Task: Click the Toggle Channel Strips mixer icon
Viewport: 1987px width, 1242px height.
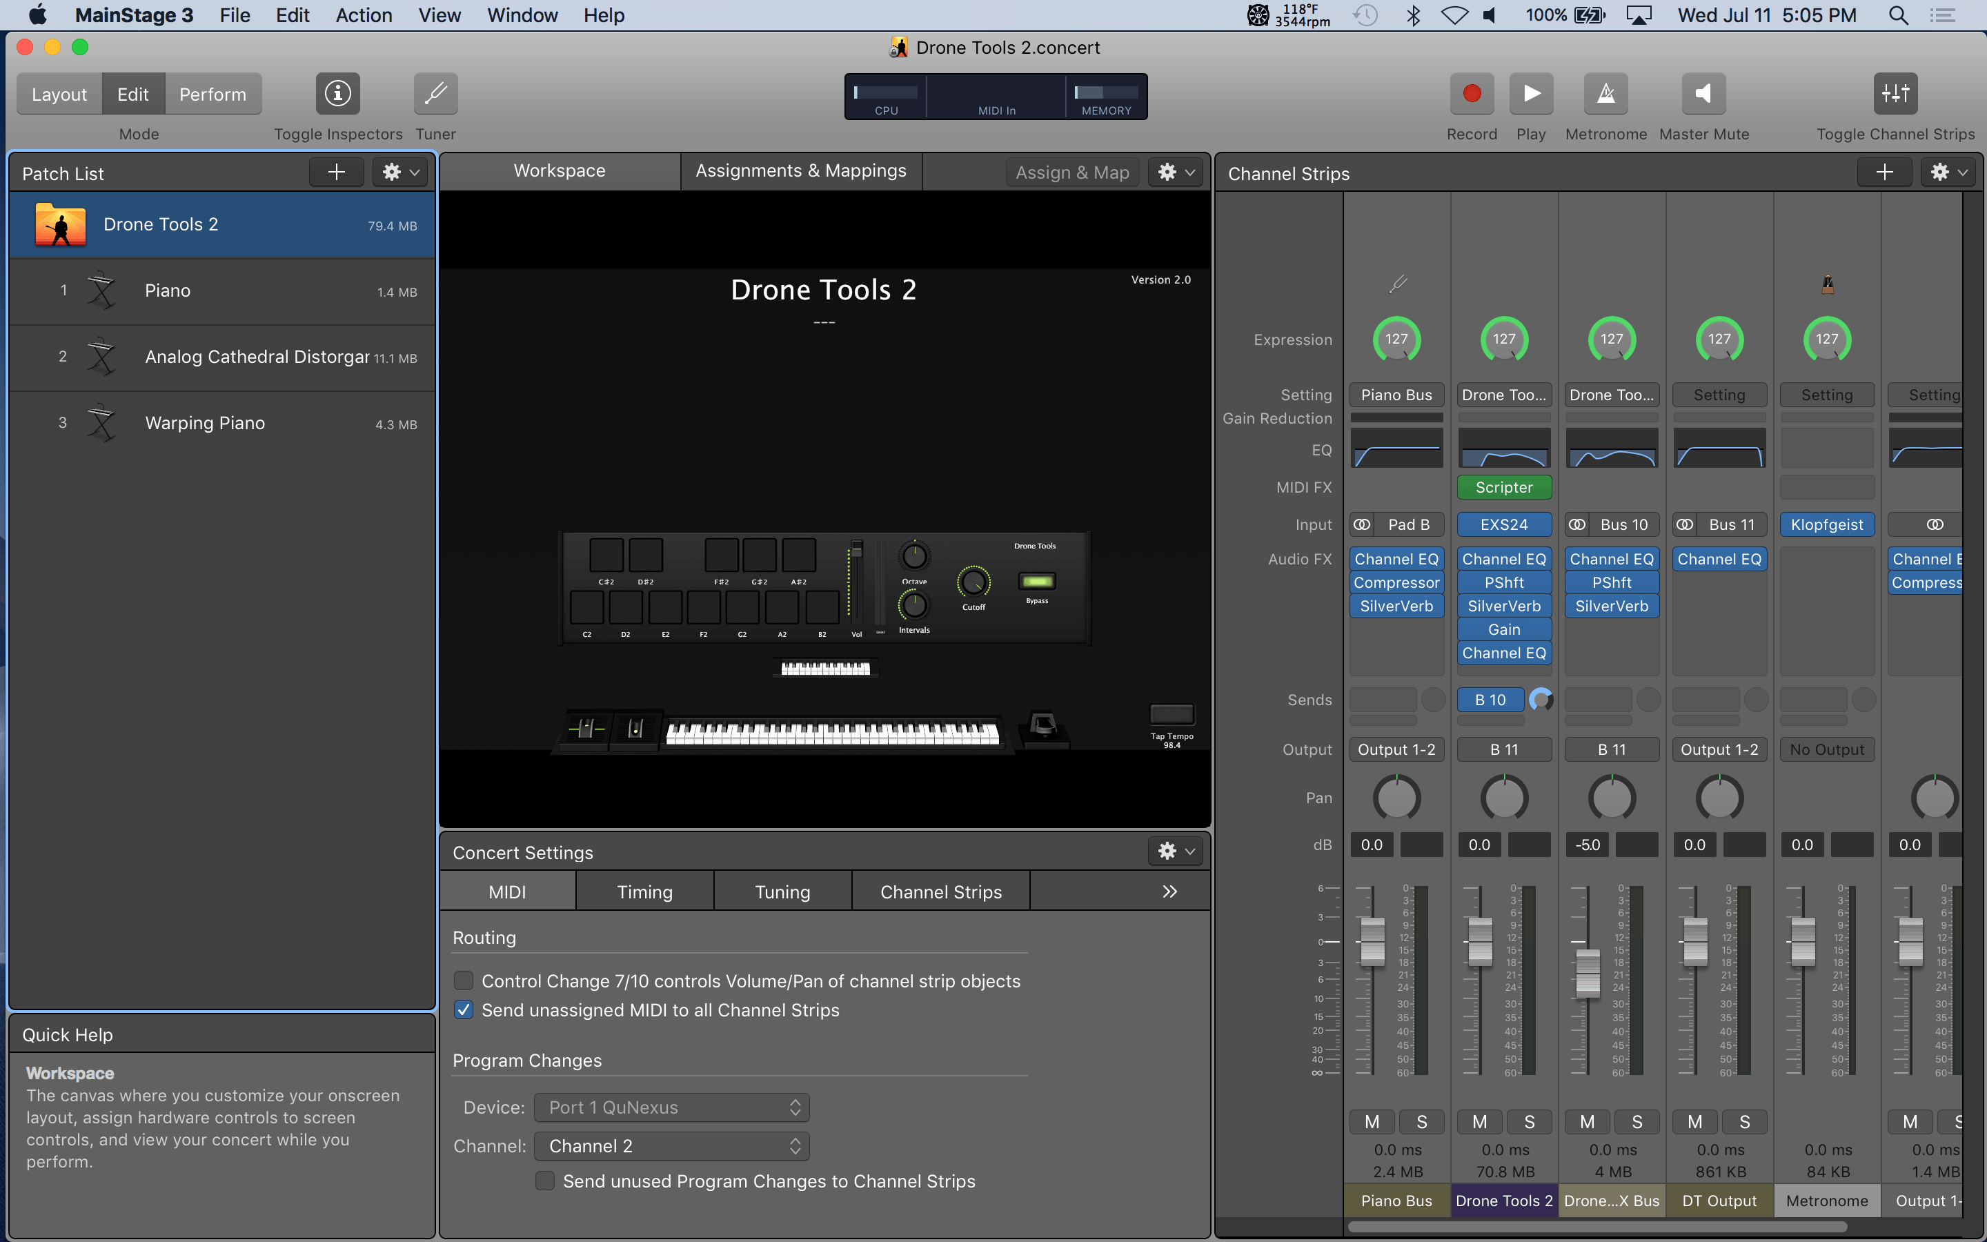Action: tap(1895, 94)
